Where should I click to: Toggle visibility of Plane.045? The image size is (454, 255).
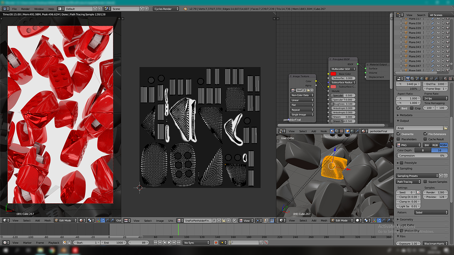point(438,56)
